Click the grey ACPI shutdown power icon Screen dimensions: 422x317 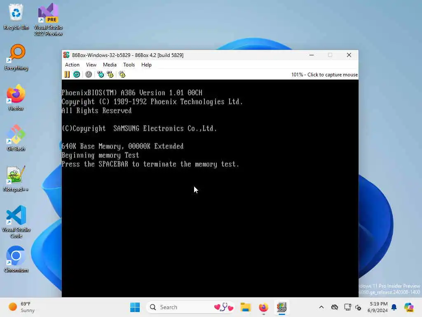(89, 74)
